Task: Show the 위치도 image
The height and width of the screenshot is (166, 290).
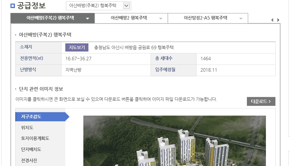Action: pos(27,127)
